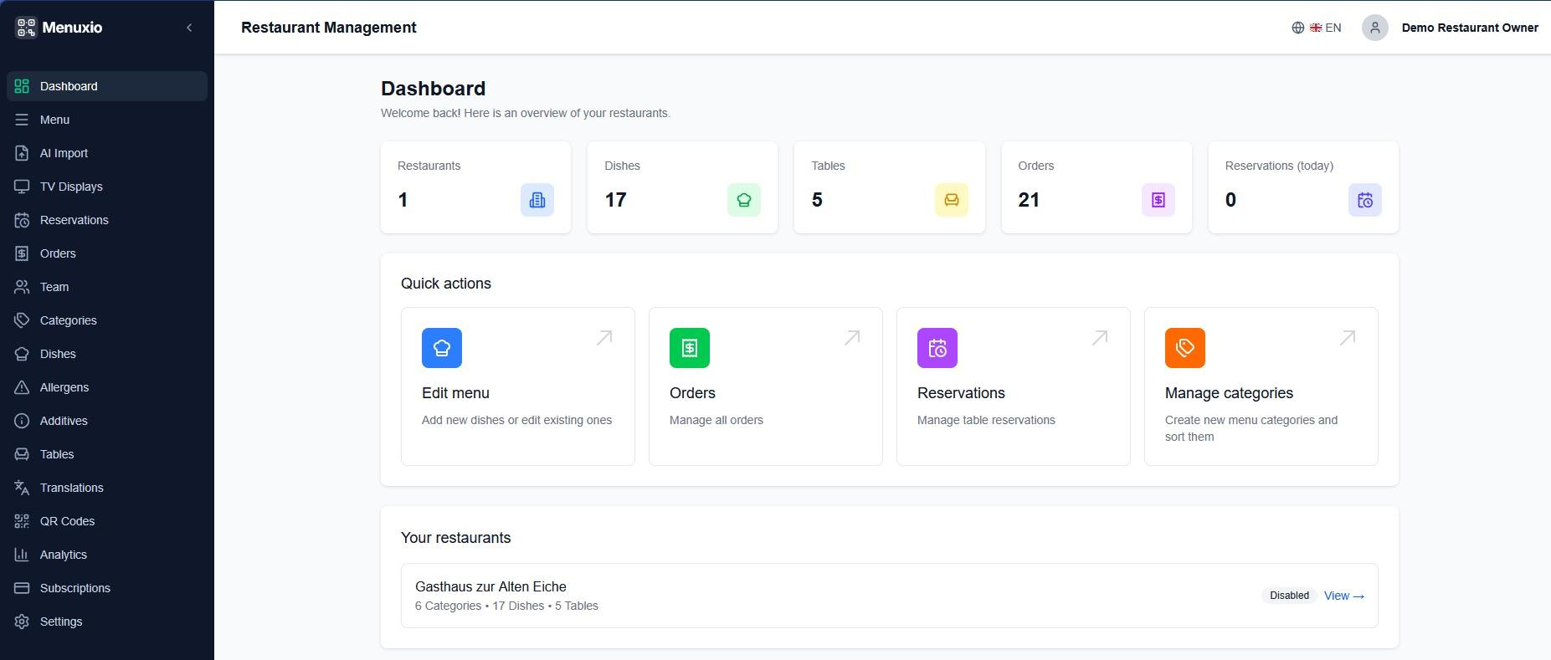Click the Categories tag icon in sidebar

tap(22, 320)
